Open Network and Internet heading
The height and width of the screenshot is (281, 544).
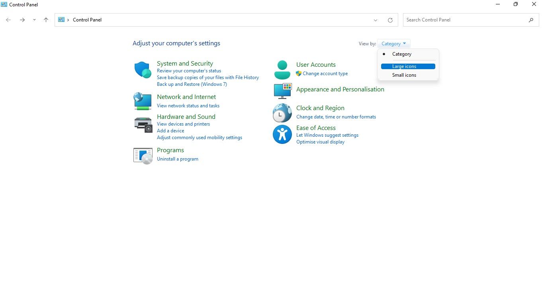[x=186, y=97]
